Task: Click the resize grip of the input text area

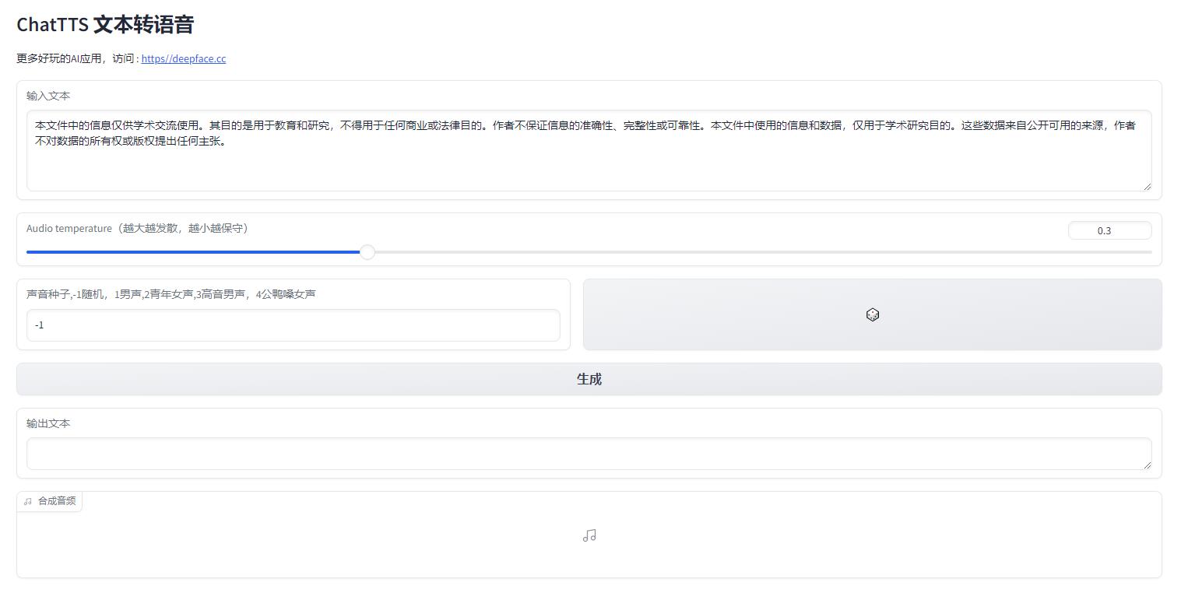Action: click(1147, 186)
